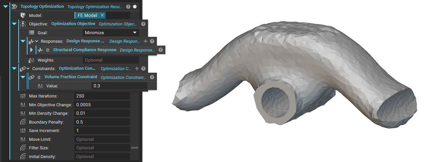Click the Optimization Objective link label
This screenshot has width=433, height=162.
click(x=73, y=24)
